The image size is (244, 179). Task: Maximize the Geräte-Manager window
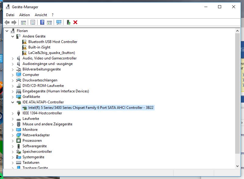click(220, 7)
